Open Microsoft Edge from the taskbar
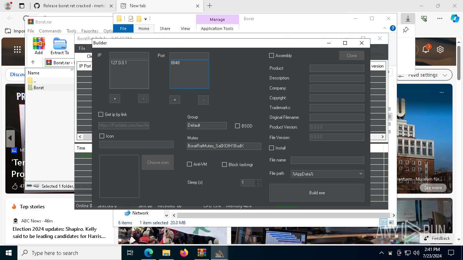The height and width of the screenshot is (260, 463). (x=148, y=253)
